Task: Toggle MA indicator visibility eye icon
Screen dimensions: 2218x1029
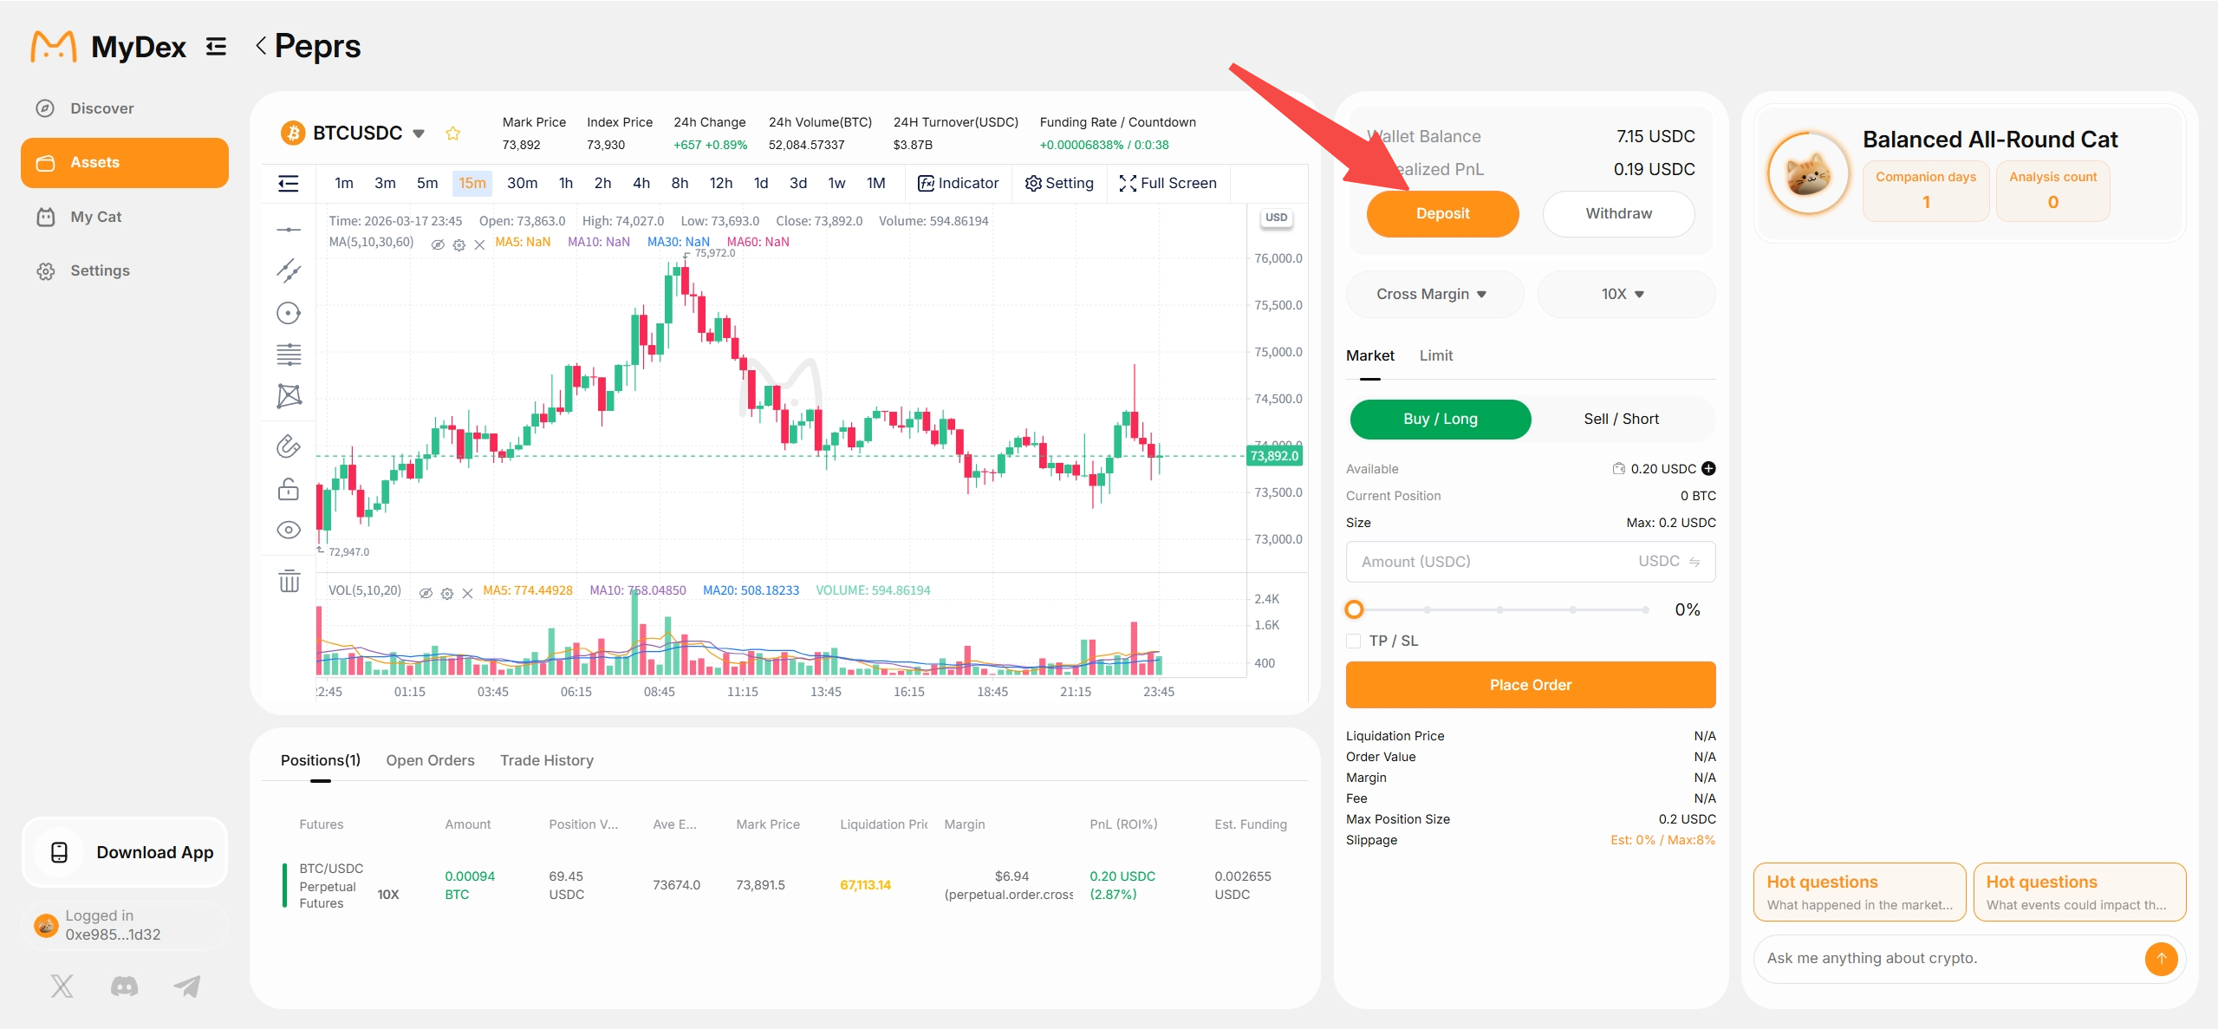Action: click(x=438, y=244)
